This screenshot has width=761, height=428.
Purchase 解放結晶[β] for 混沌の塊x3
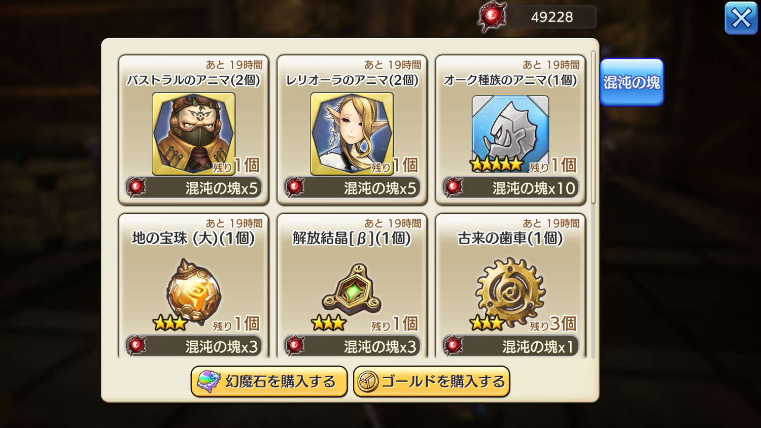[x=352, y=346]
